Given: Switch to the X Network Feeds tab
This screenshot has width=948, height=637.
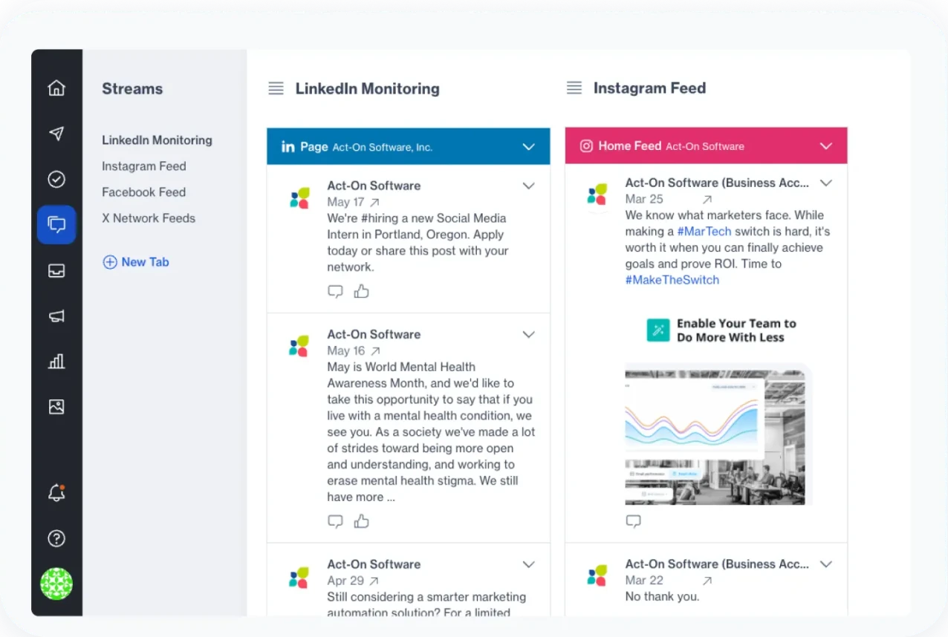Looking at the screenshot, I should 149,218.
